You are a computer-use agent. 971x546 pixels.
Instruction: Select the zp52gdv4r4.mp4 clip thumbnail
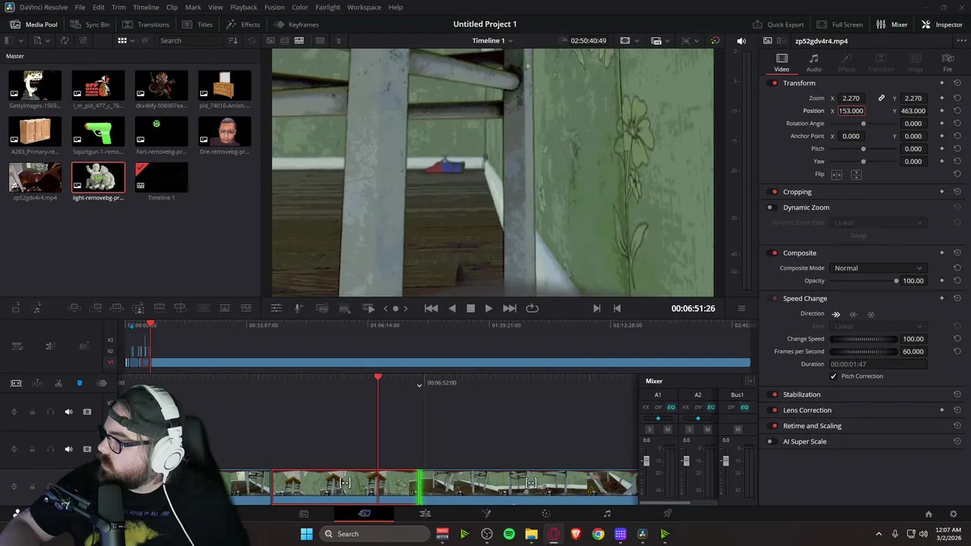click(x=35, y=177)
